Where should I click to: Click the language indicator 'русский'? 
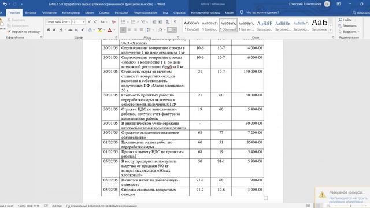(57, 206)
